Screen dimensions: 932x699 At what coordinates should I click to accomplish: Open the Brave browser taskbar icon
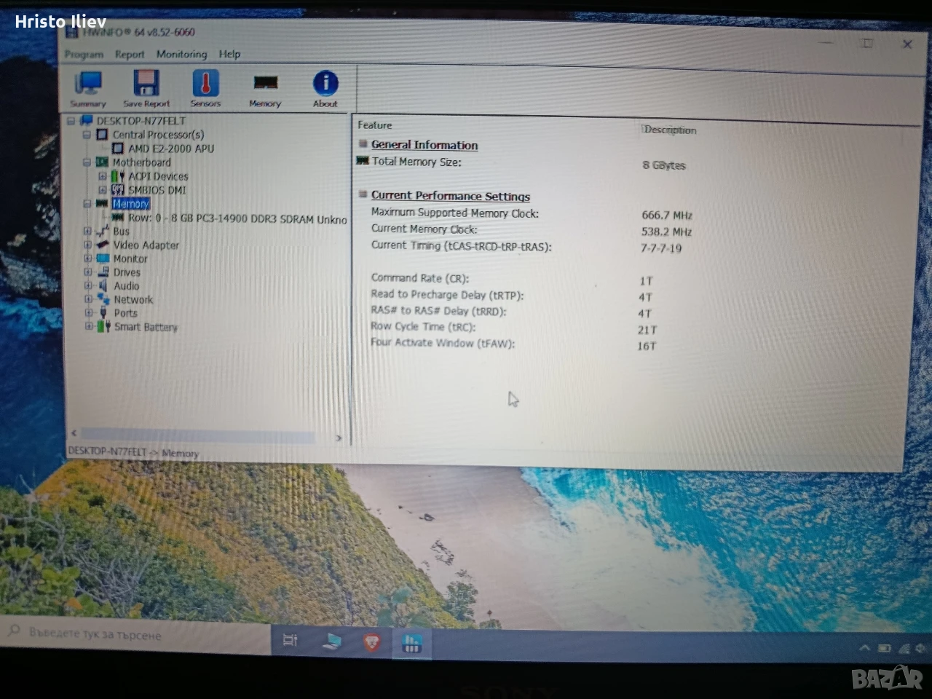(x=372, y=642)
